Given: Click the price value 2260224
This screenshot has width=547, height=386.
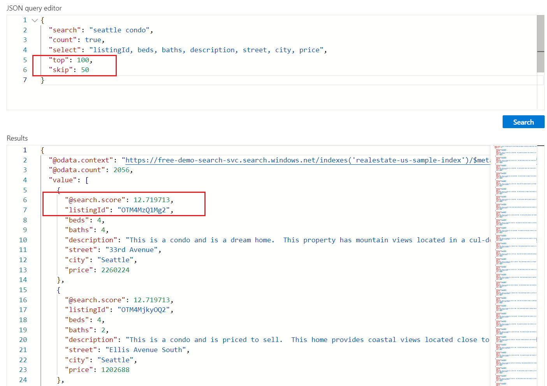Looking at the screenshot, I should point(115,270).
